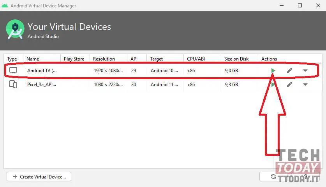Open more actions dropdown for Pixel_3a_API

pyautogui.click(x=305, y=85)
